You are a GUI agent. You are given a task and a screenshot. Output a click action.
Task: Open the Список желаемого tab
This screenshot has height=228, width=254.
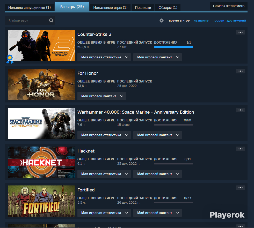coord(229,6)
